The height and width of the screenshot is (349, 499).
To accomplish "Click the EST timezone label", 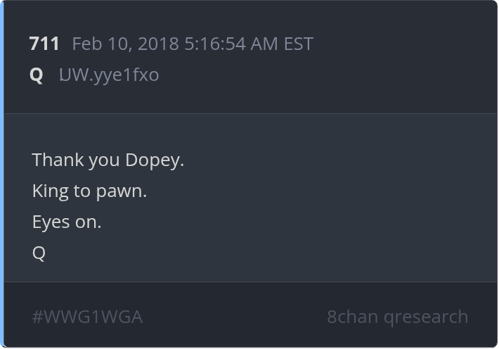I will point(298,44).
